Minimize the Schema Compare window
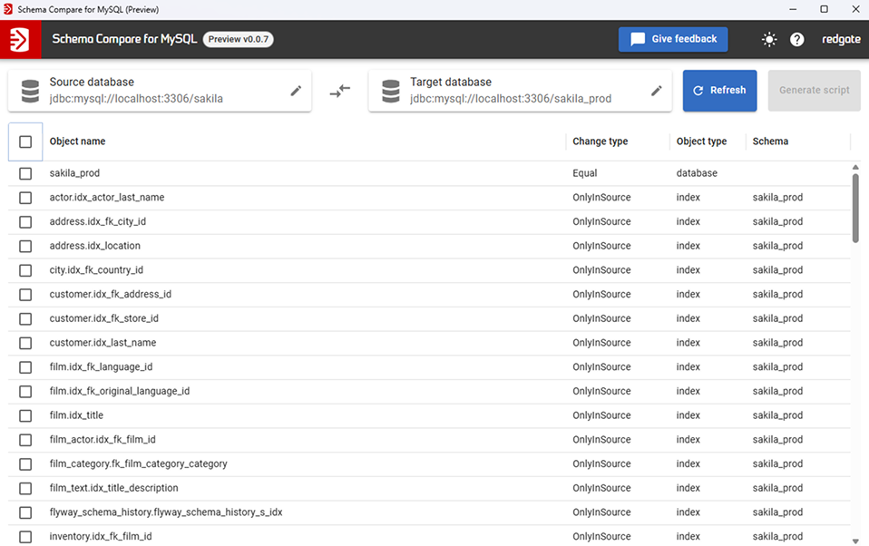Viewport: 869px width, 546px height. click(x=793, y=9)
